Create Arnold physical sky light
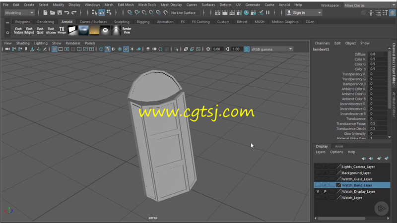This screenshot has width=397, height=223. pos(94,30)
